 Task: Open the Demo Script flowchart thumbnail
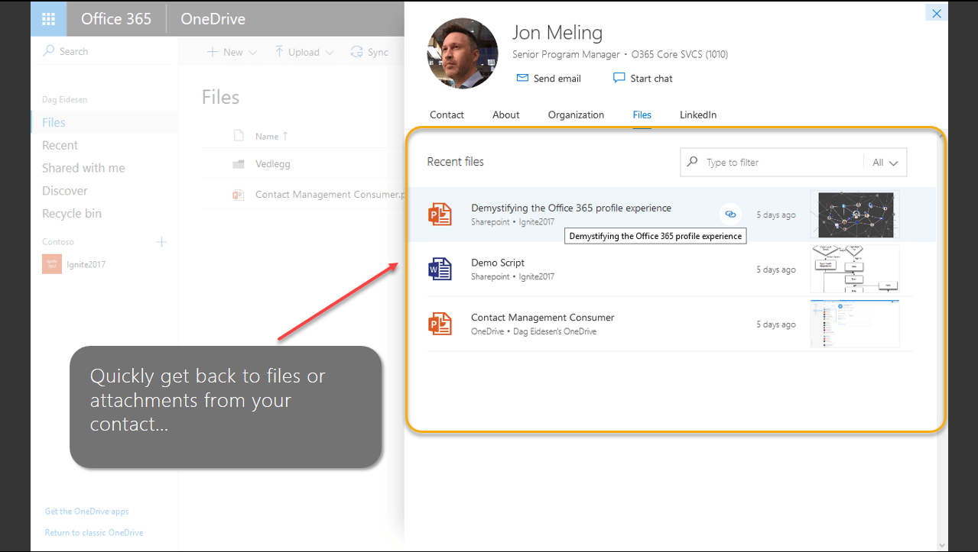854,270
